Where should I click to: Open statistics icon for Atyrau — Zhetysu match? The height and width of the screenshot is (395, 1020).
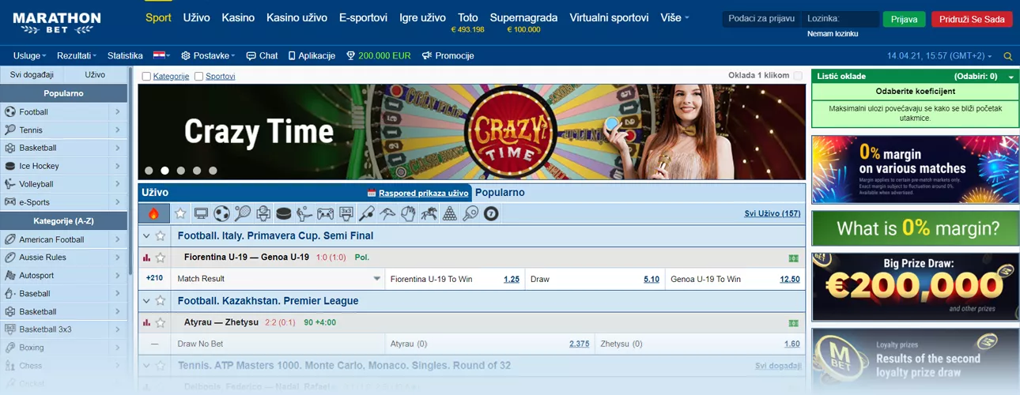146,323
